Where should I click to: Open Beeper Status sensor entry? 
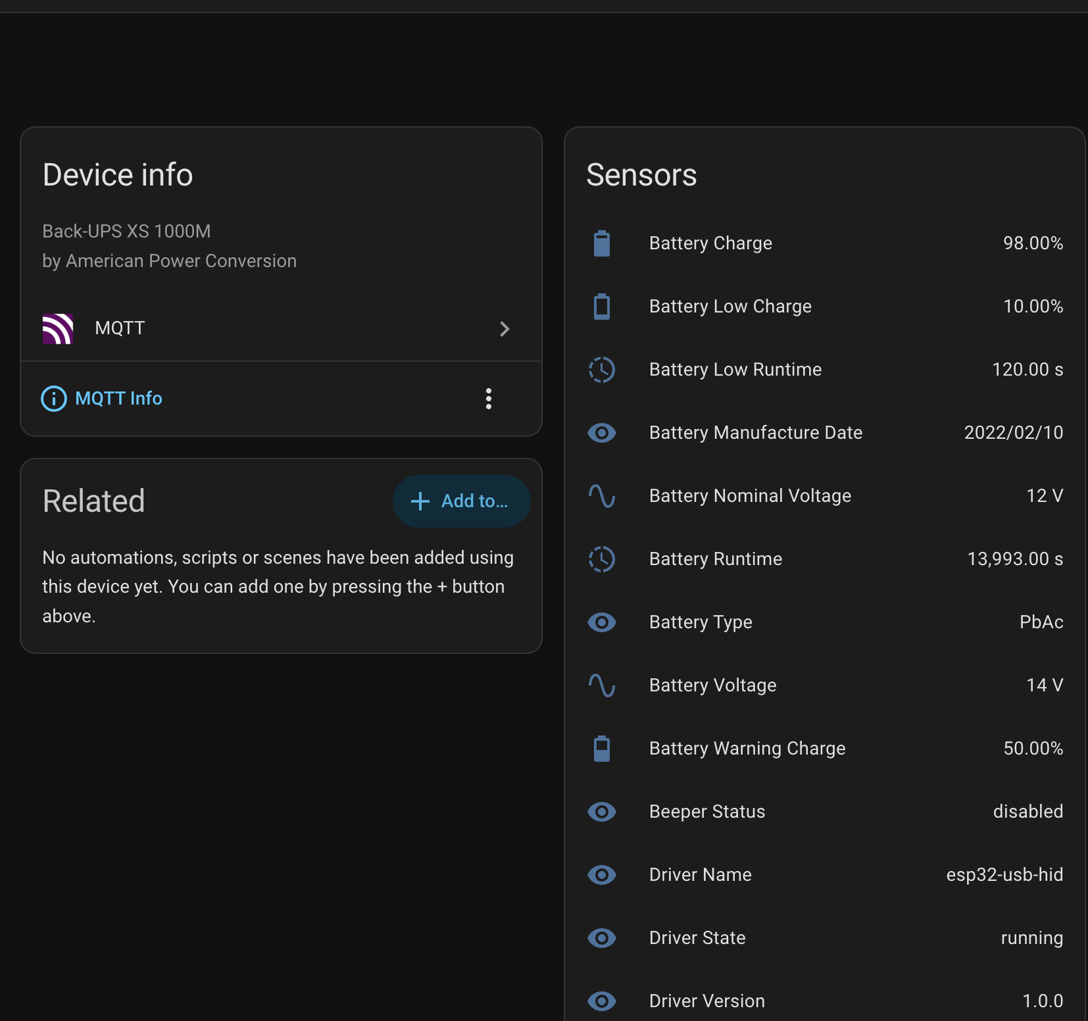[x=825, y=812]
